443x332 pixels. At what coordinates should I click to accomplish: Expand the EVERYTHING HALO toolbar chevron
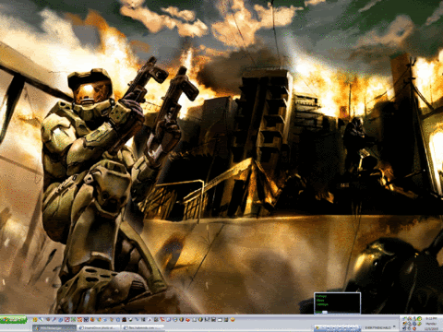pos(394,326)
